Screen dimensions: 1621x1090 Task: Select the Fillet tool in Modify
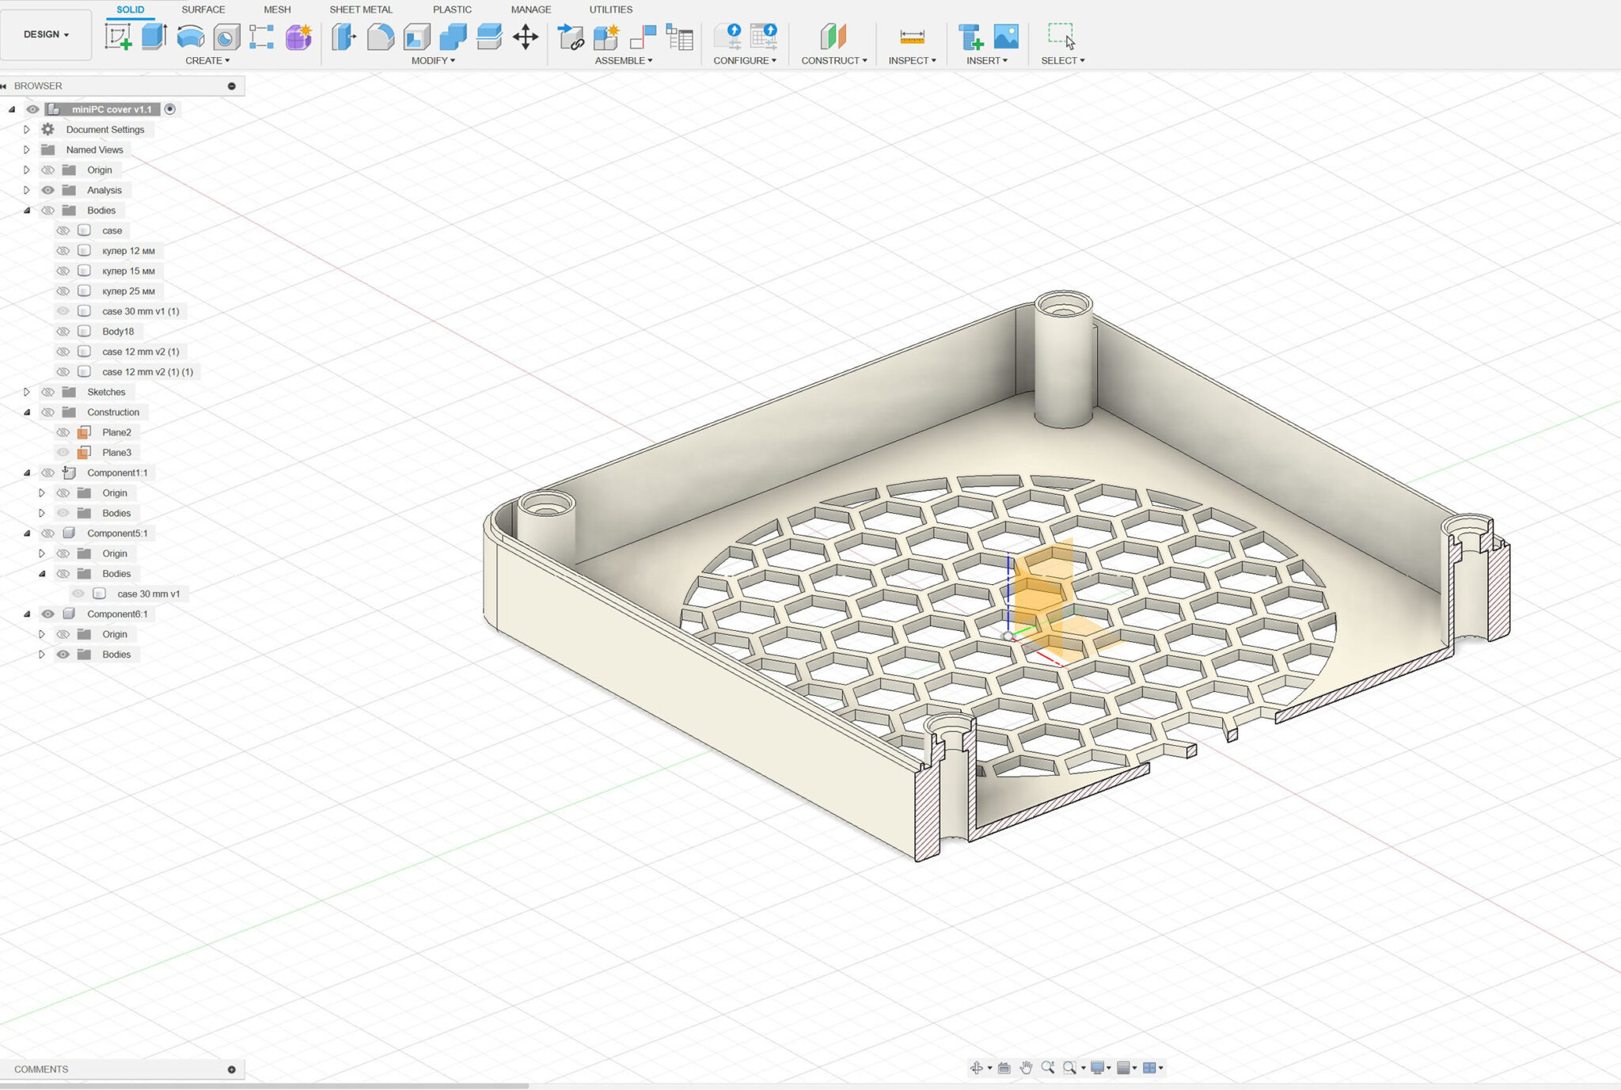tap(381, 36)
